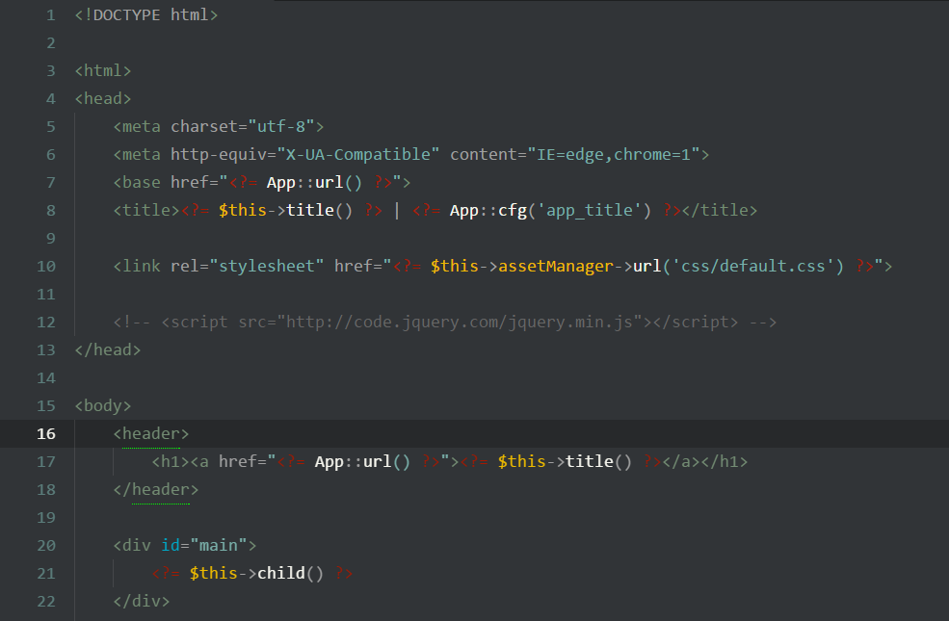Click the commented jquery script URL

click(459, 323)
